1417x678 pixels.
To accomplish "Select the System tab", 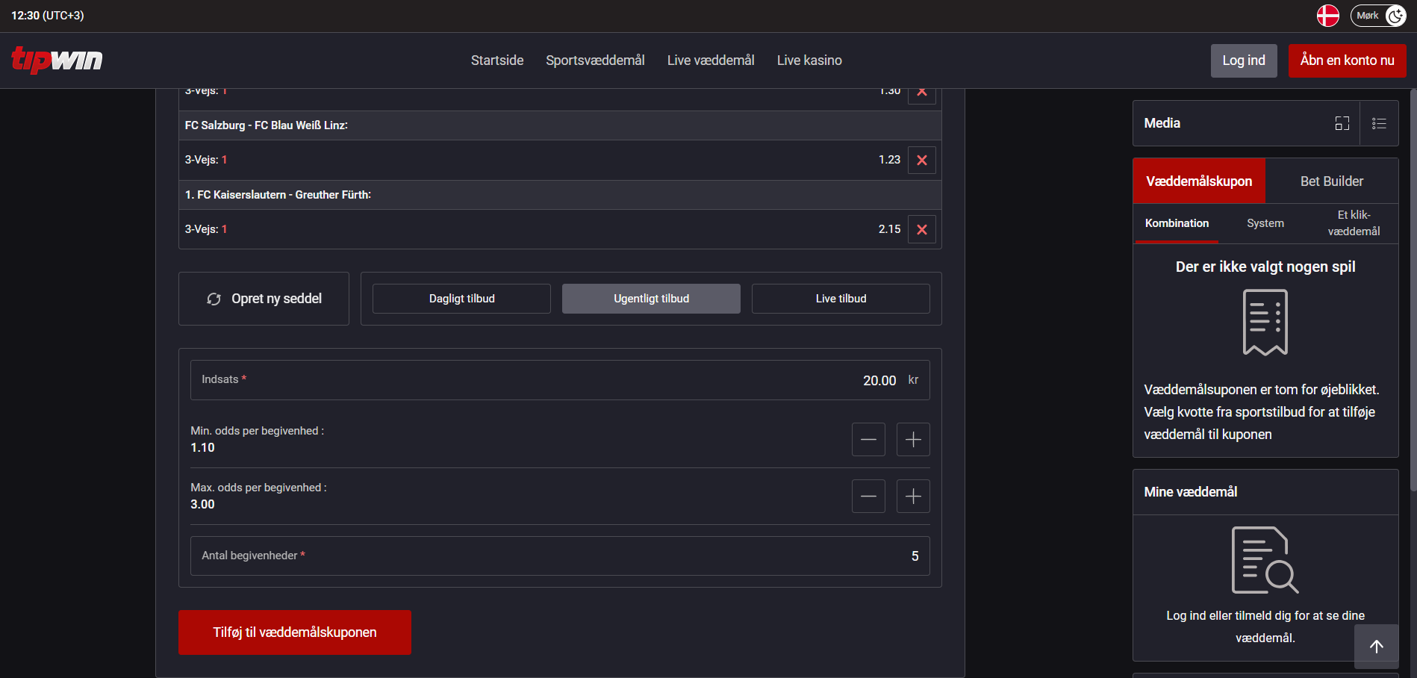I will (x=1265, y=223).
